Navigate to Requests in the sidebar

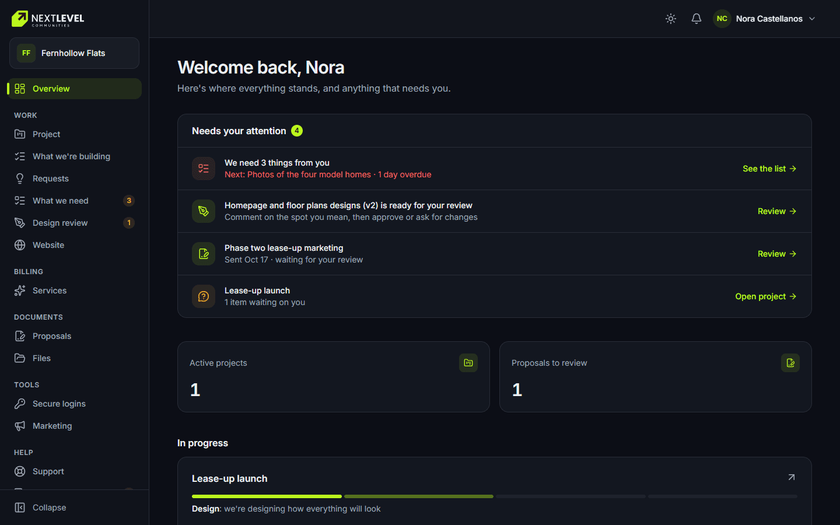[75, 178]
